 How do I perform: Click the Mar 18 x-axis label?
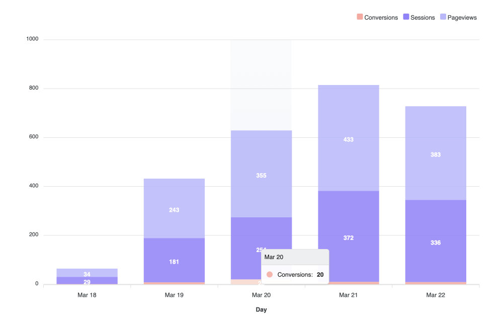click(x=87, y=295)
